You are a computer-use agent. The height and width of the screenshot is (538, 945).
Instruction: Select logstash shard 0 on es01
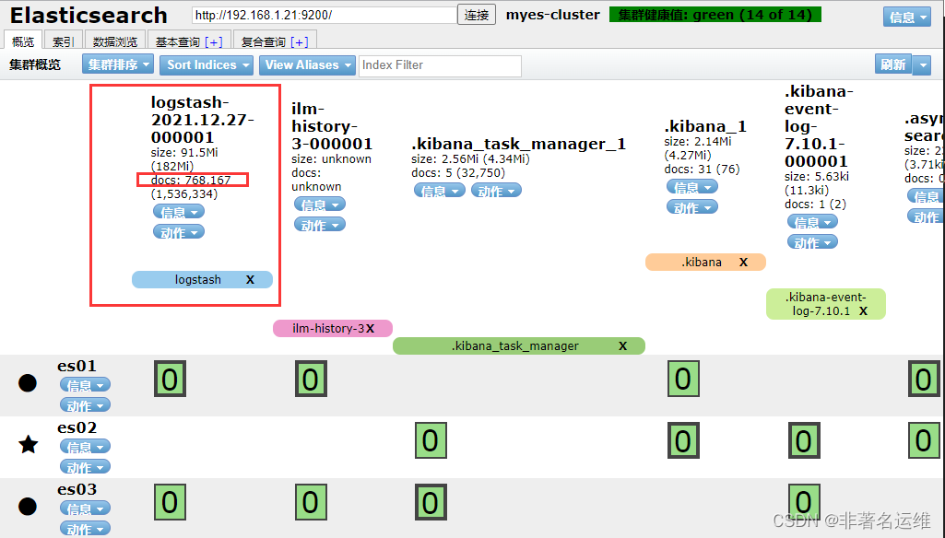coord(170,379)
